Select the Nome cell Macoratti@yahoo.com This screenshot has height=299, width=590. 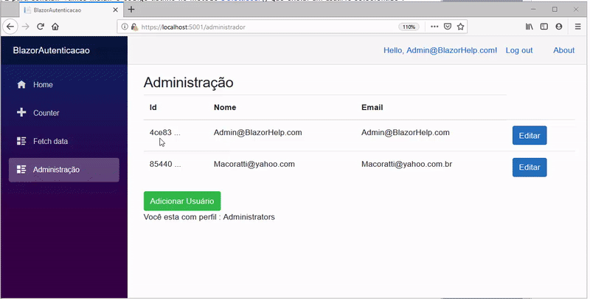pos(254,164)
